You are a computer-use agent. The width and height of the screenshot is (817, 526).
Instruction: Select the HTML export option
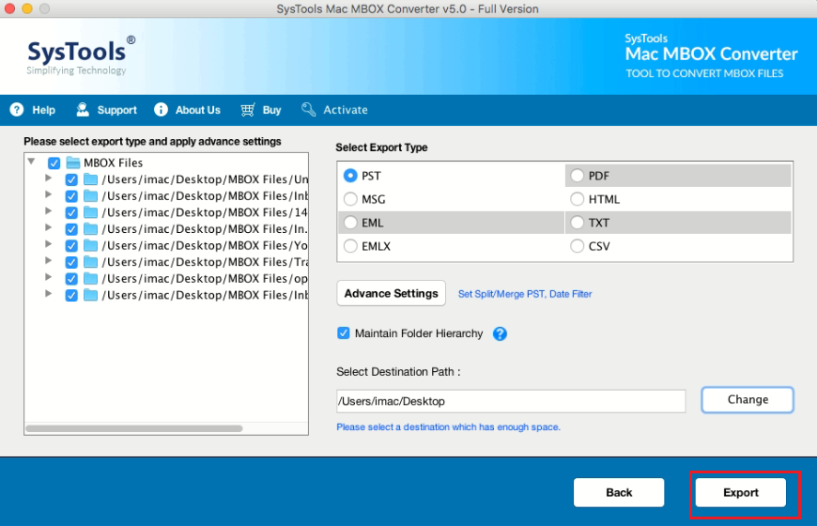pyautogui.click(x=577, y=199)
